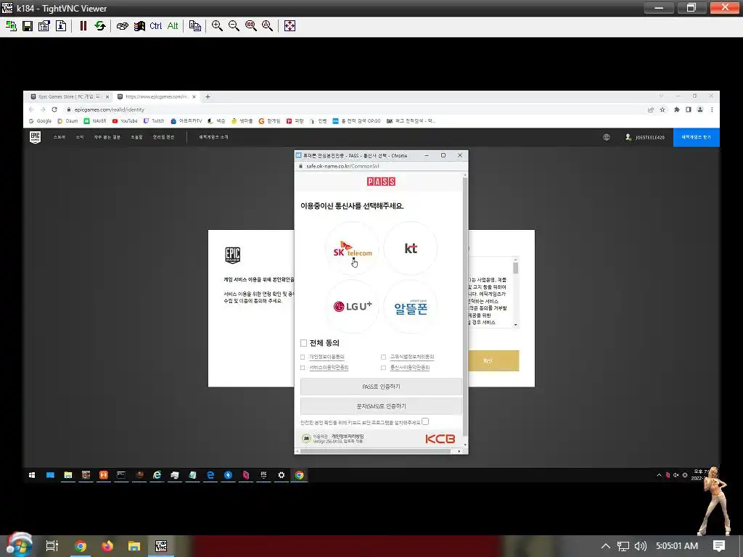Click the Epic Games logo in site header

coord(35,137)
